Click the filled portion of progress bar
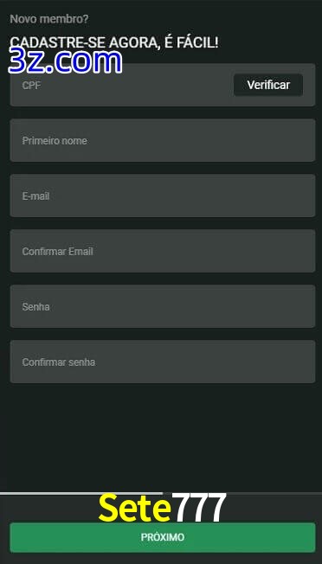This screenshot has width=322, height=564. point(81,493)
